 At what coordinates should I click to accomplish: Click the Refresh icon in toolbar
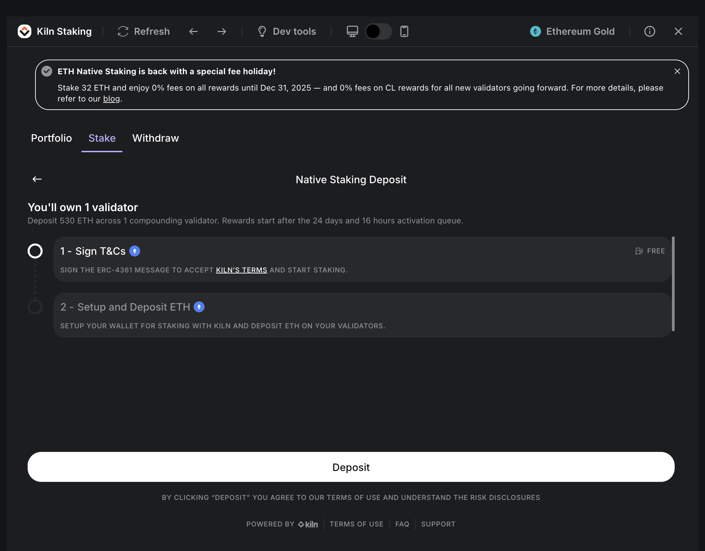123,31
